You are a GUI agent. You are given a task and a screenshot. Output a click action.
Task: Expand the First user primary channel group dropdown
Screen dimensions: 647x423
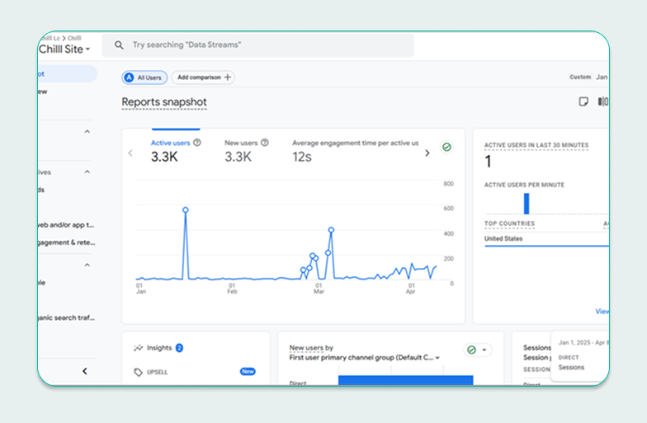(x=437, y=358)
